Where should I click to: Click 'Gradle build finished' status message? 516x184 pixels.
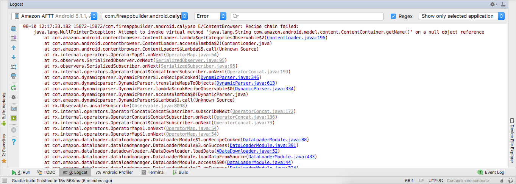point(62,181)
